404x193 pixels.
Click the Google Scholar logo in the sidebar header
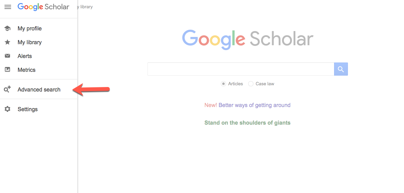pyautogui.click(x=43, y=7)
